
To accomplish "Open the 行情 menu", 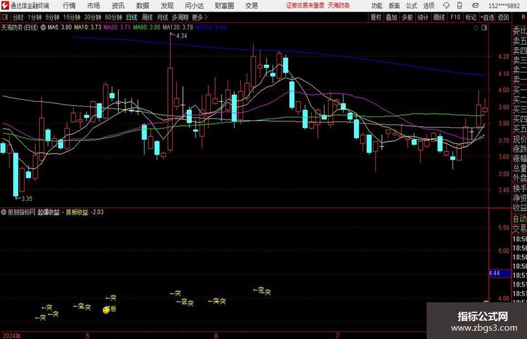I will 69,6.
